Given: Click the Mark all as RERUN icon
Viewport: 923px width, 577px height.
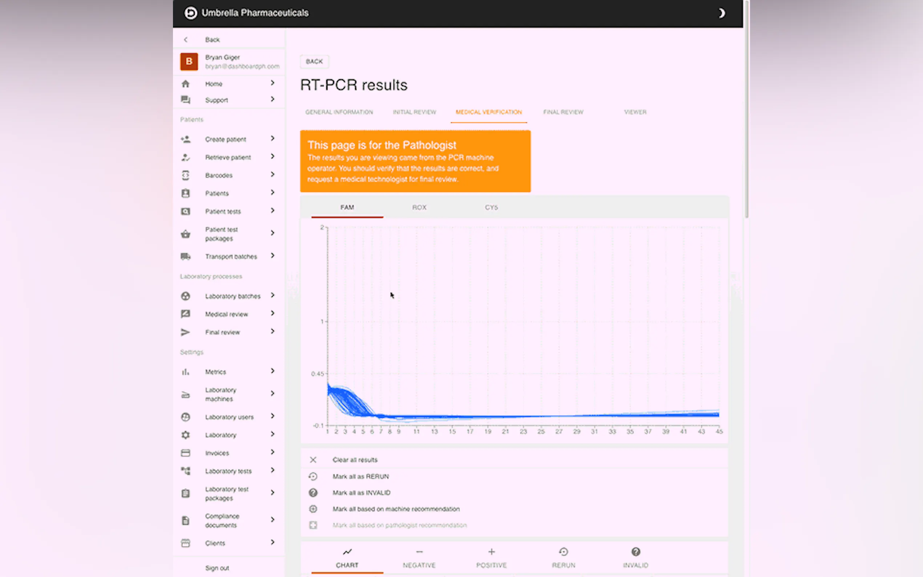Looking at the screenshot, I should 313,476.
